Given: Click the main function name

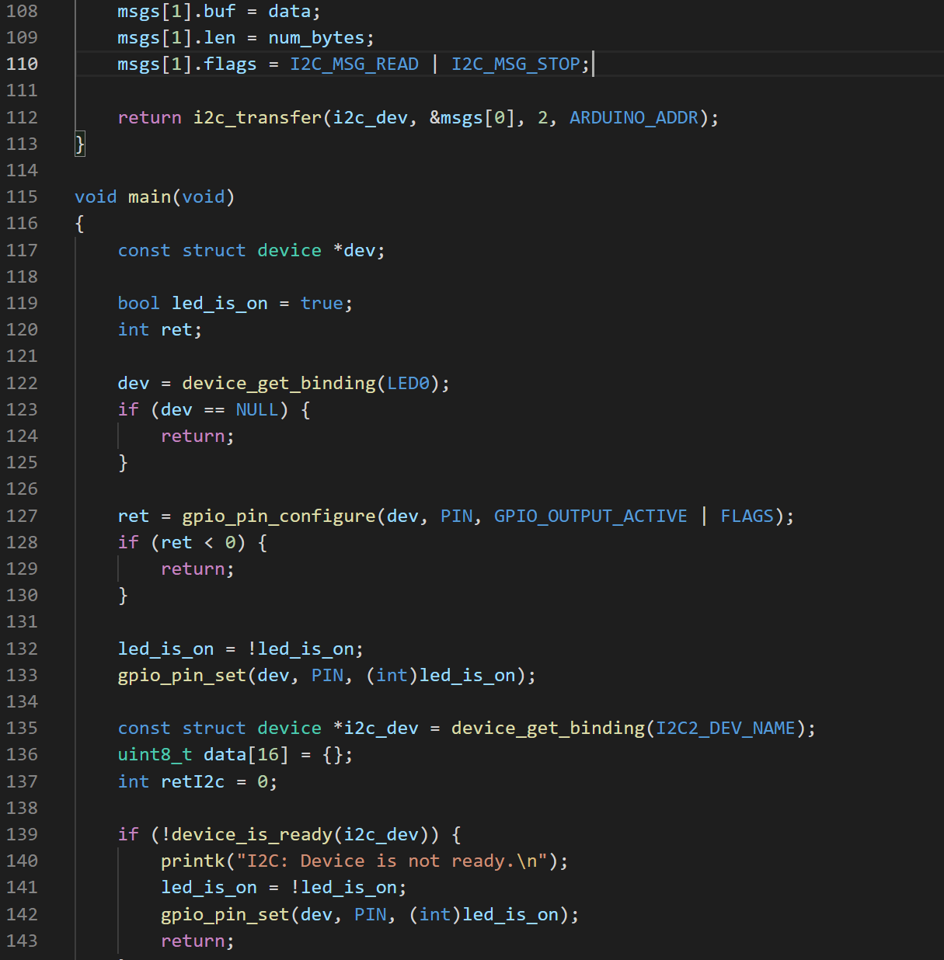Looking at the screenshot, I should point(149,197).
